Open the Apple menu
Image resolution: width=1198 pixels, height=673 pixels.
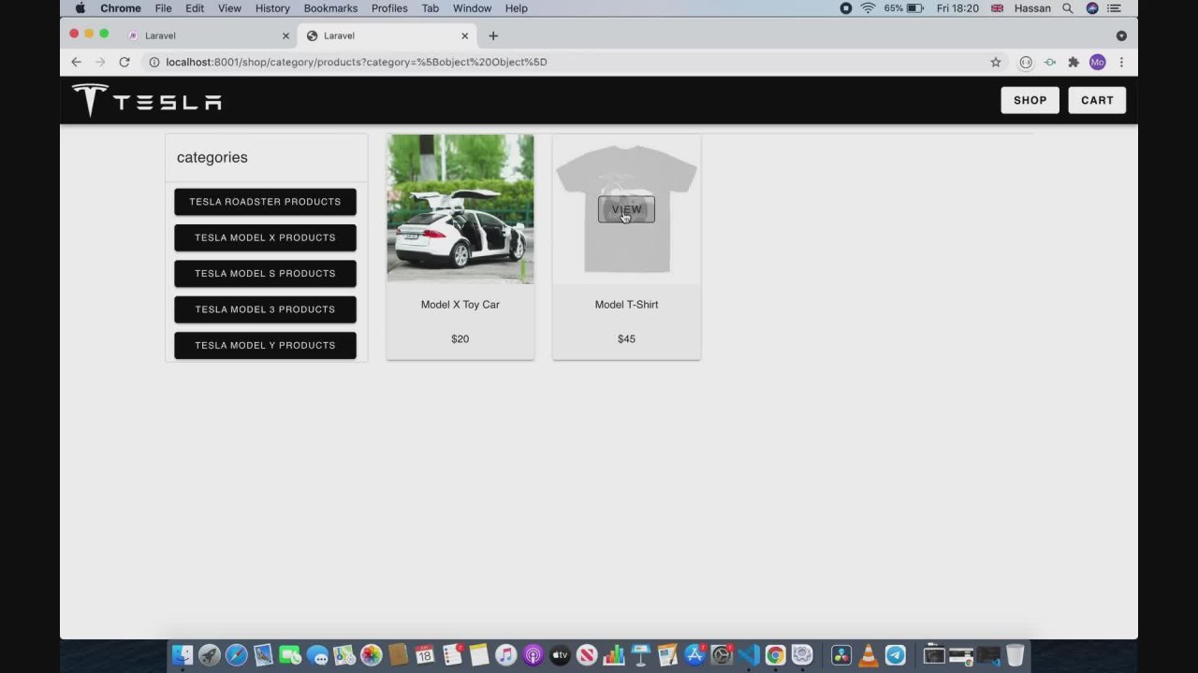point(80,8)
